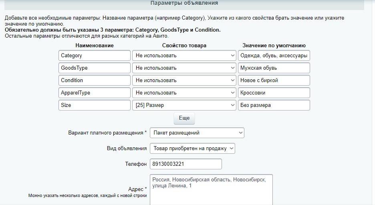
Task: Click the Category name input field
Action: click(94, 56)
